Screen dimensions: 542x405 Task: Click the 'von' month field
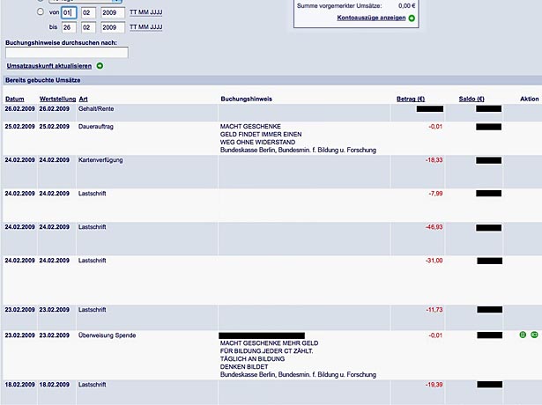[x=89, y=12]
